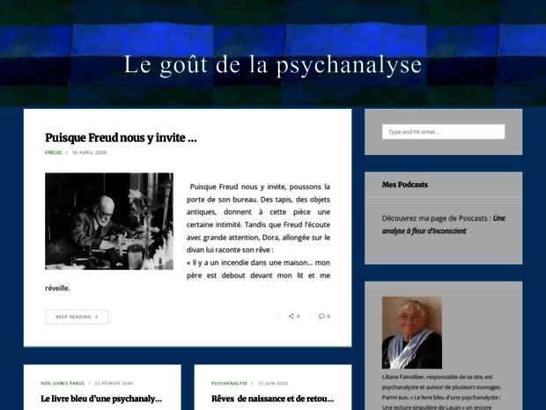Open 'Le livre bleu d'une psychanaly...' post
The image size is (546, 410).
(101, 399)
